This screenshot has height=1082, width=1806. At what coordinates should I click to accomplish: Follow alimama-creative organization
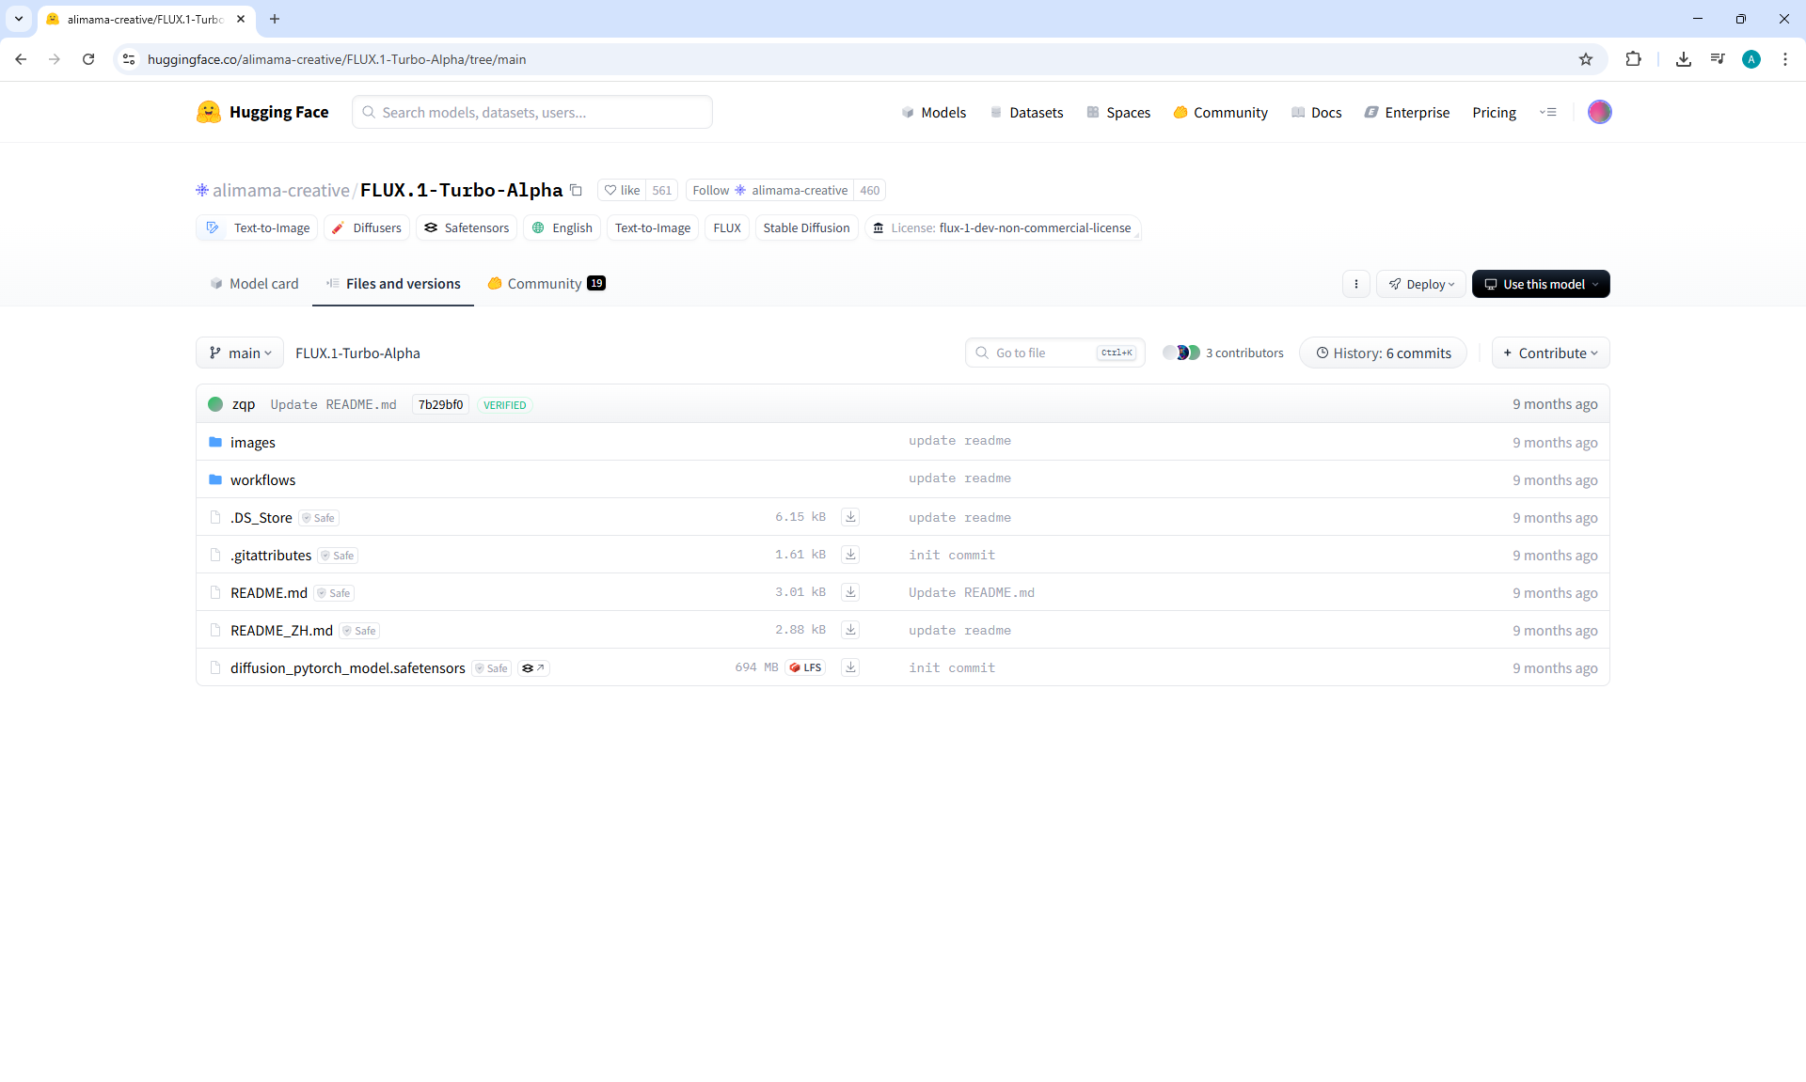pyautogui.click(x=711, y=190)
